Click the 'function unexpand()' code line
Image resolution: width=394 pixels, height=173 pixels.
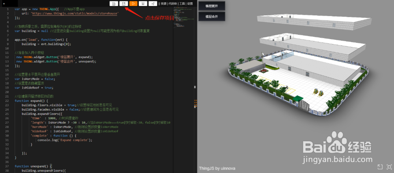33,166
